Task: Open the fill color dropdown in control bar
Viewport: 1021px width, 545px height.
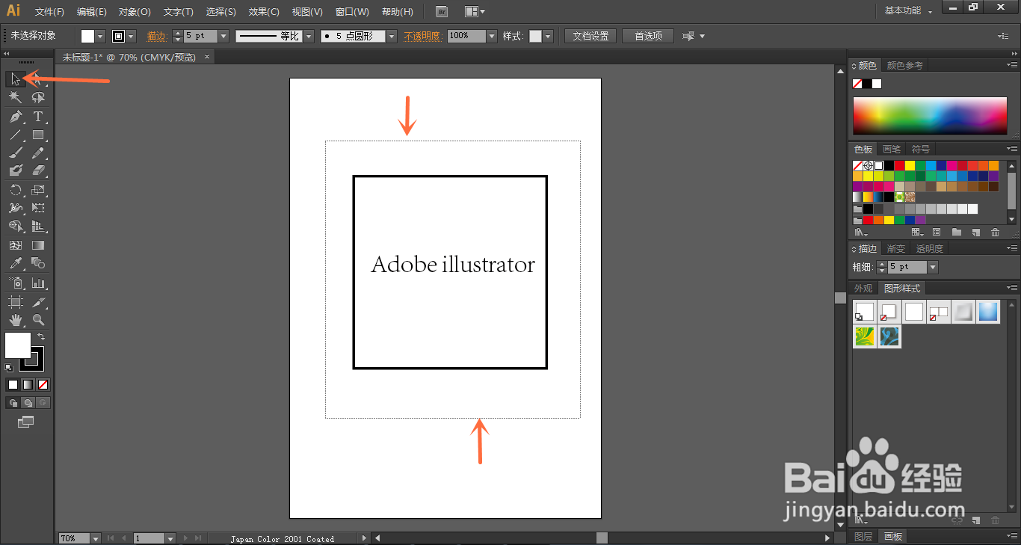Action: point(100,36)
